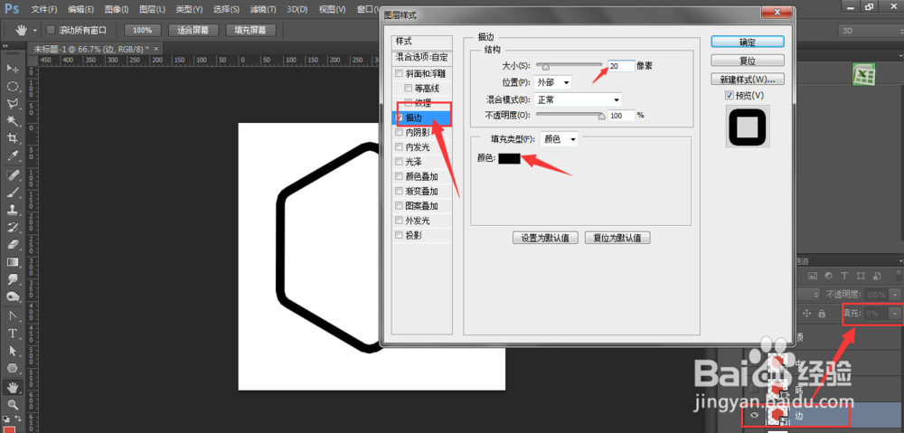Viewport: 904px width, 433px height.
Task: Enable 渐变叠加 style checkbox
Action: (x=399, y=191)
